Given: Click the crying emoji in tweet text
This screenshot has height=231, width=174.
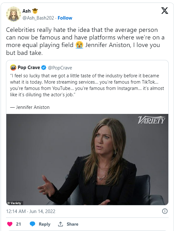Looking at the screenshot, I should pos(79,45).
